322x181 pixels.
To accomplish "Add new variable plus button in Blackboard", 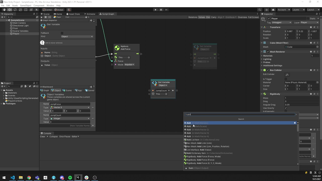I will (x=93, y=125).
